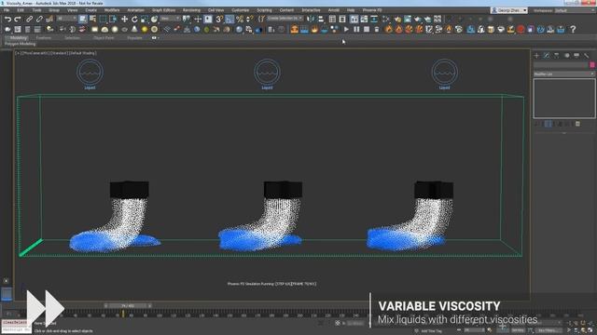The width and height of the screenshot is (597, 335).
Task: Click the first orange fire preset icon
Action: tap(388, 29)
